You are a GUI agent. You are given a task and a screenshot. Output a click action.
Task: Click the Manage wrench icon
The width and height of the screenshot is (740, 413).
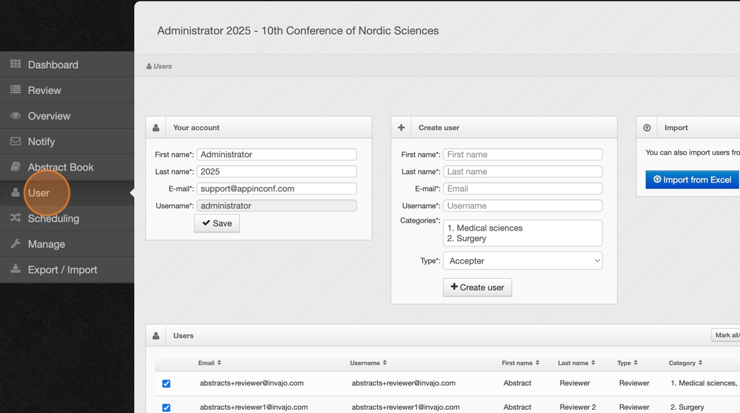pos(15,244)
